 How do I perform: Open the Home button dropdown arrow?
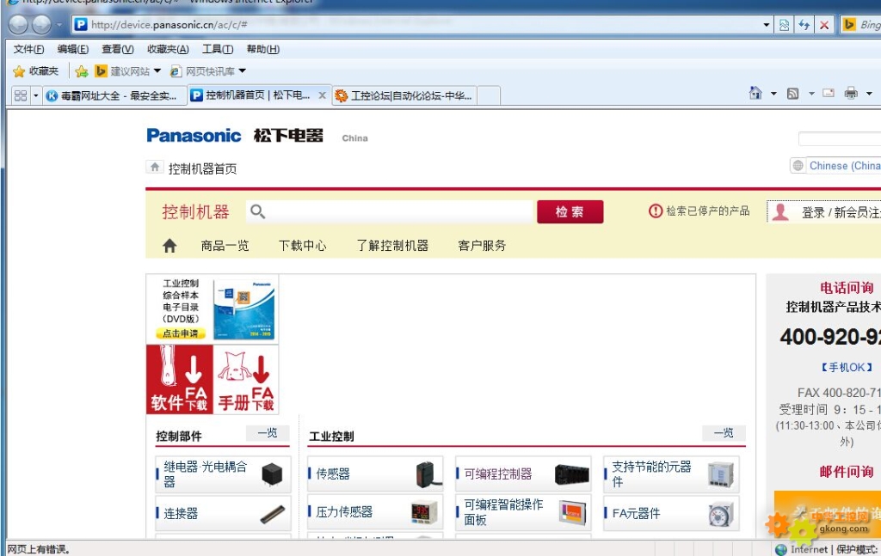tap(773, 94)
